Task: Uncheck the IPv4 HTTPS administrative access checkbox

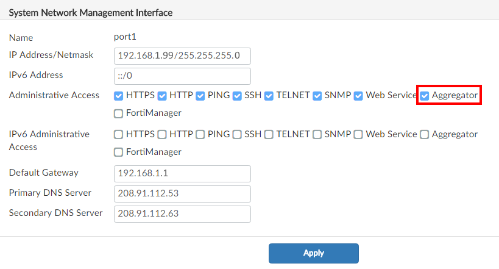Action: (x=118, y=96)
